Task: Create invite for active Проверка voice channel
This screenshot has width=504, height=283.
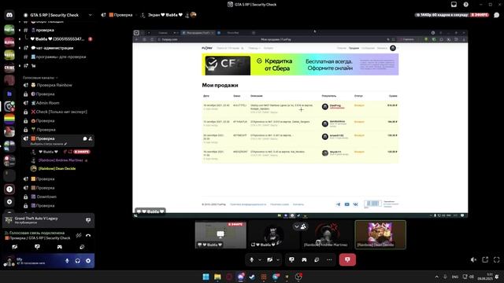Action: (x=91, y=138)
